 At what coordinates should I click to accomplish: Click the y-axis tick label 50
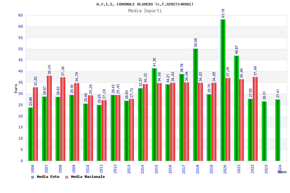(21, 49)
